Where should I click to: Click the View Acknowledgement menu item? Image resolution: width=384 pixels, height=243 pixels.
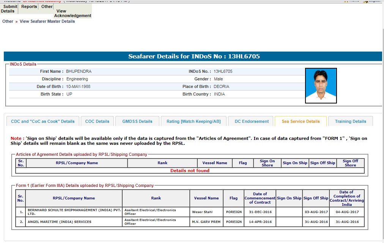click(x=72, y=14)
